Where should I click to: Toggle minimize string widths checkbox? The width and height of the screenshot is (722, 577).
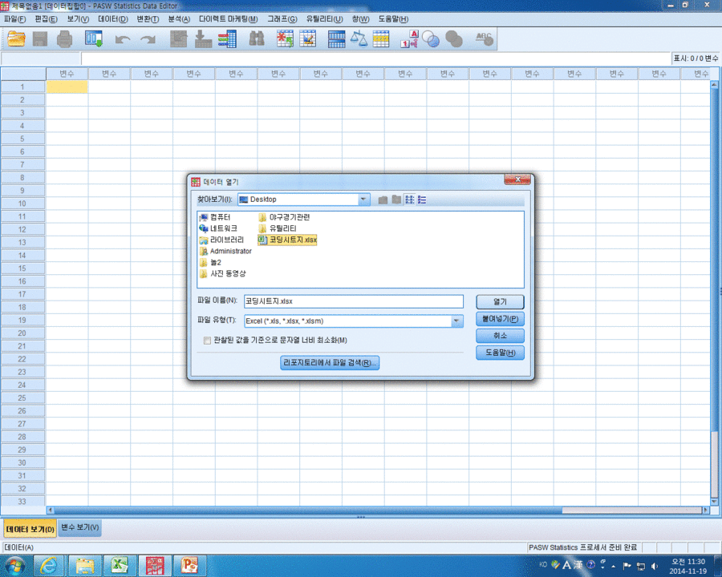click(x=207, y=341)
